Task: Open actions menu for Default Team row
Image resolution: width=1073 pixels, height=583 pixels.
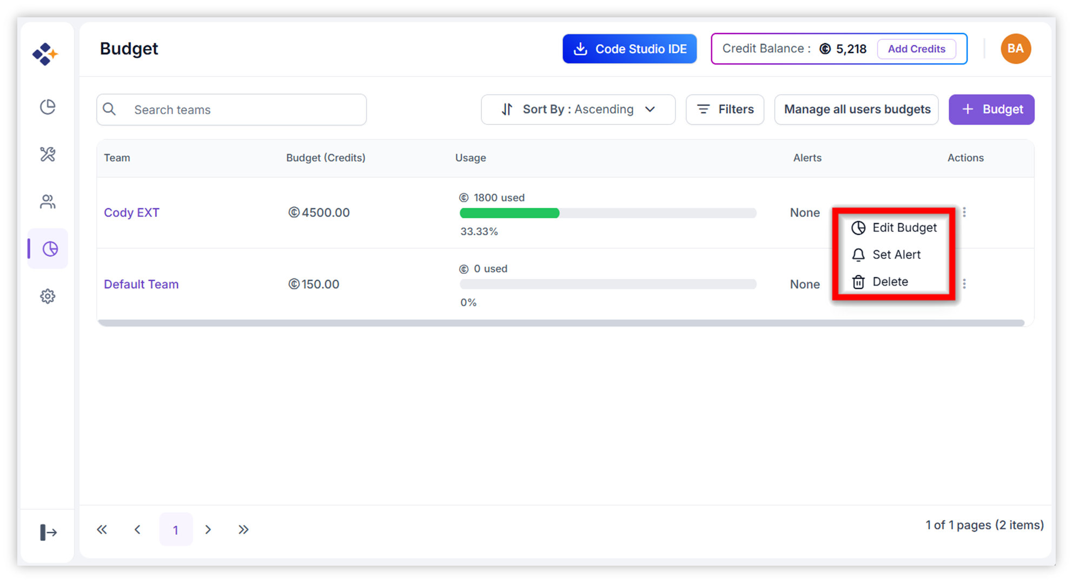Action: pyautogui.click(x=964, y=283)
